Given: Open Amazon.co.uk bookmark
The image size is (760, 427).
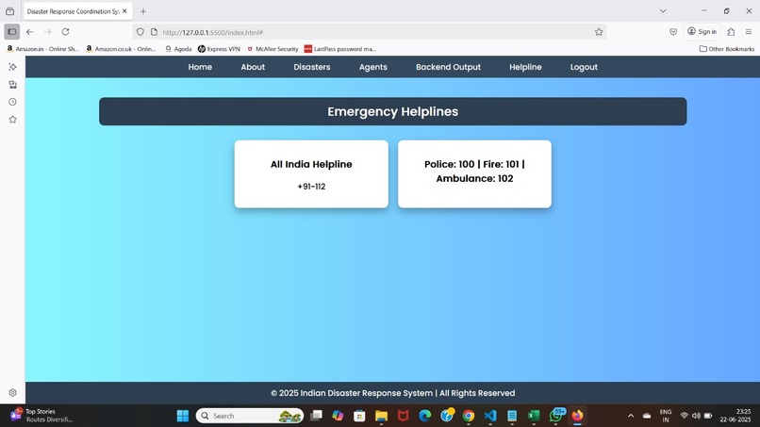Looking at the screenshot, I should click(x=122, y=49).
